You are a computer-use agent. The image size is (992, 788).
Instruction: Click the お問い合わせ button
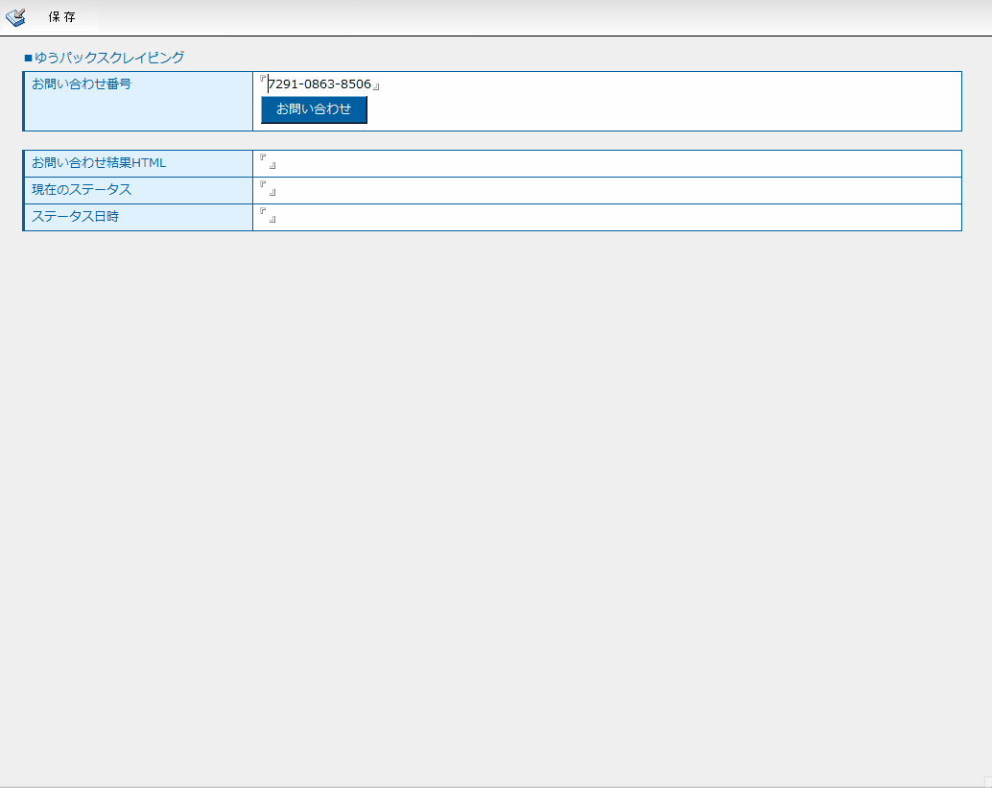(x=314, y=109)
